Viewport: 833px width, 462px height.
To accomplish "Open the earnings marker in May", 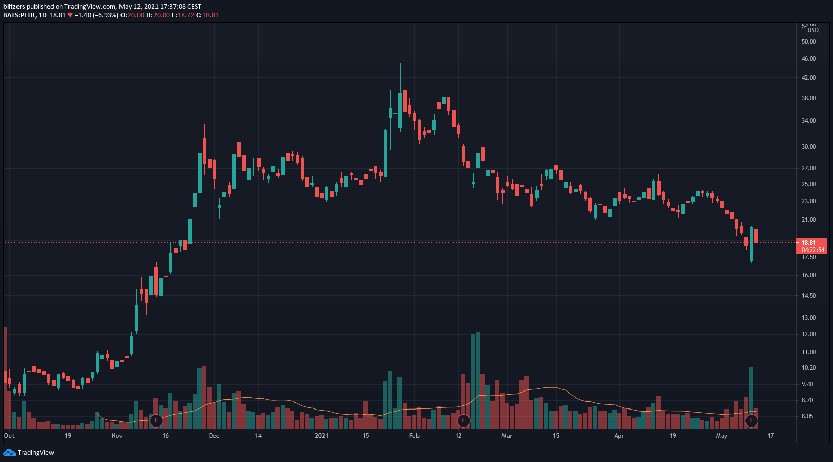I will point(752,420).
